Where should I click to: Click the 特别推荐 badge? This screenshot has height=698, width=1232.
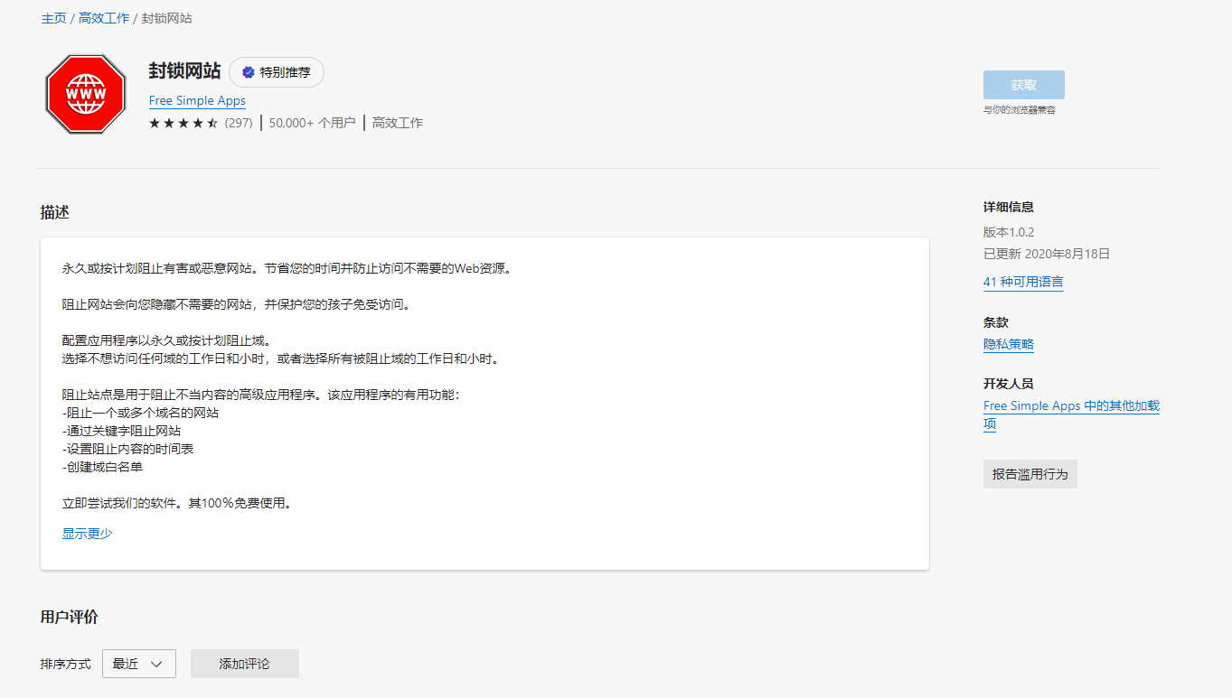point(277,72)
